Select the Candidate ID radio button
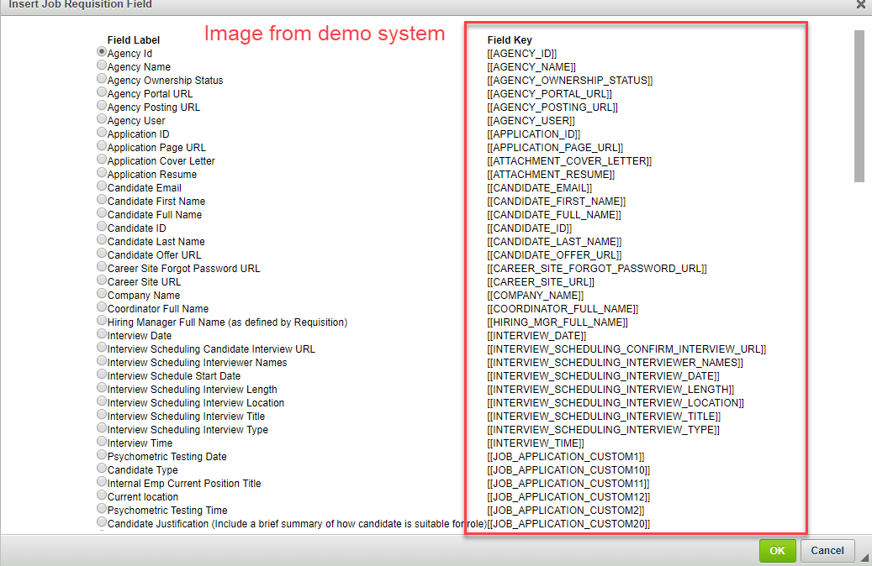 click(x=101, y=226)
